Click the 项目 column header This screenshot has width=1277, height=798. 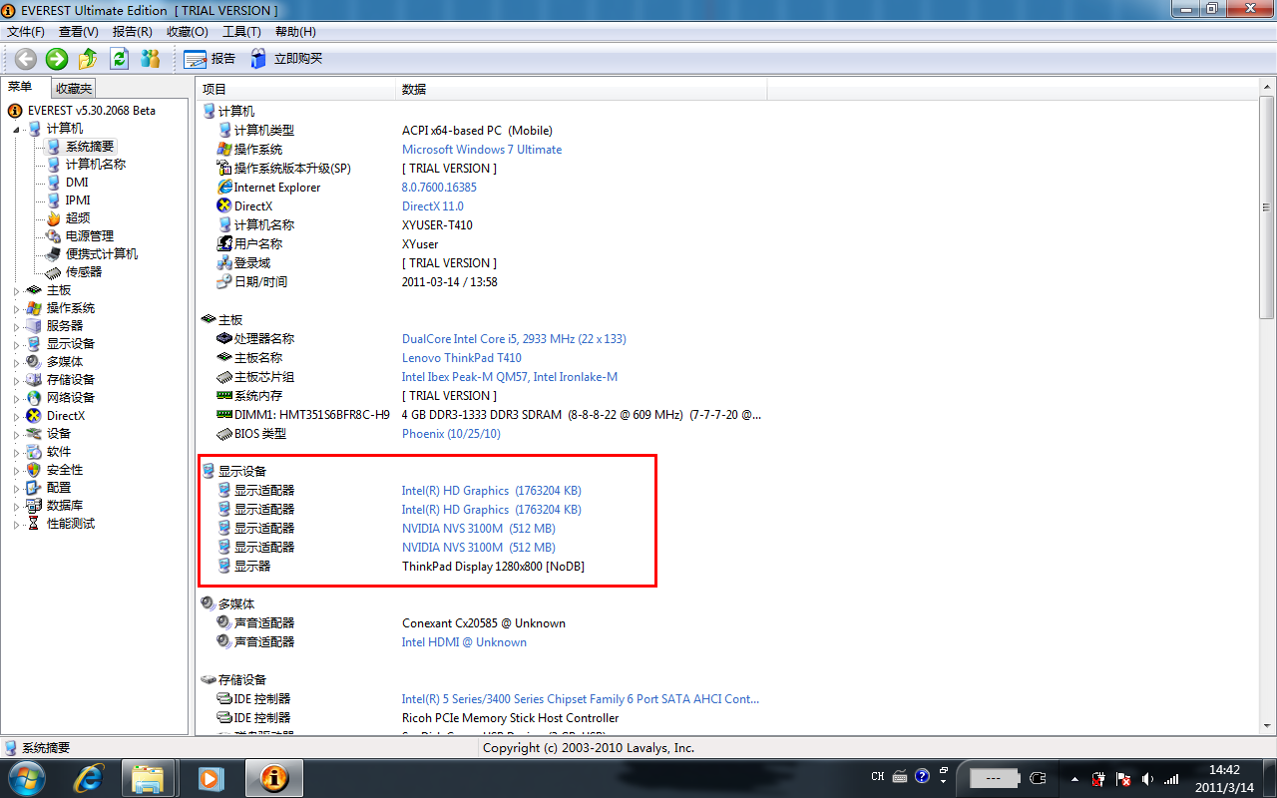pyautogui.click(x=296, y=89)
